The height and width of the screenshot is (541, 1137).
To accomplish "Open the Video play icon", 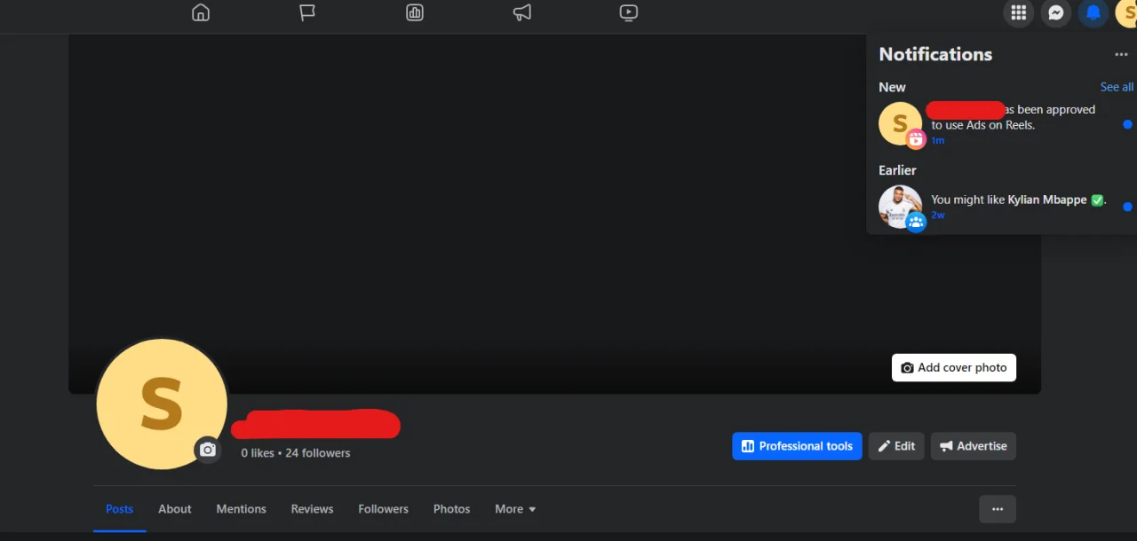I will coord(629,12).
